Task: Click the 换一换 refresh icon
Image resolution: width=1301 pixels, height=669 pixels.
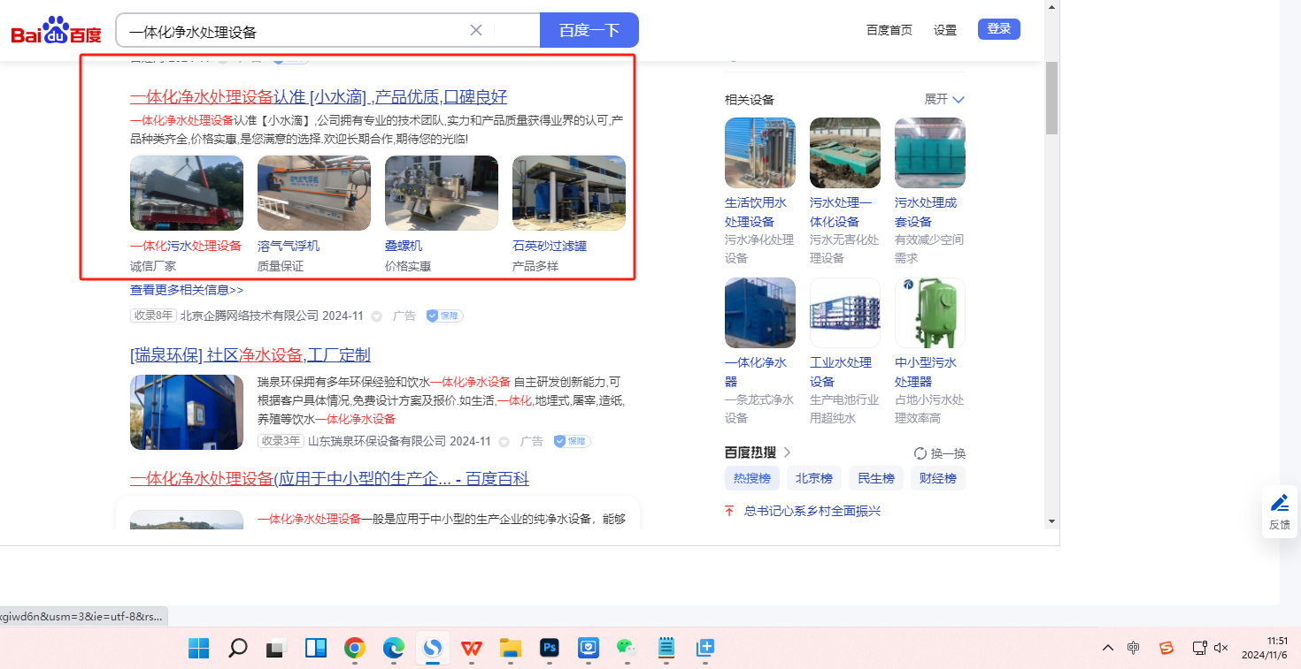Action: 920,453
